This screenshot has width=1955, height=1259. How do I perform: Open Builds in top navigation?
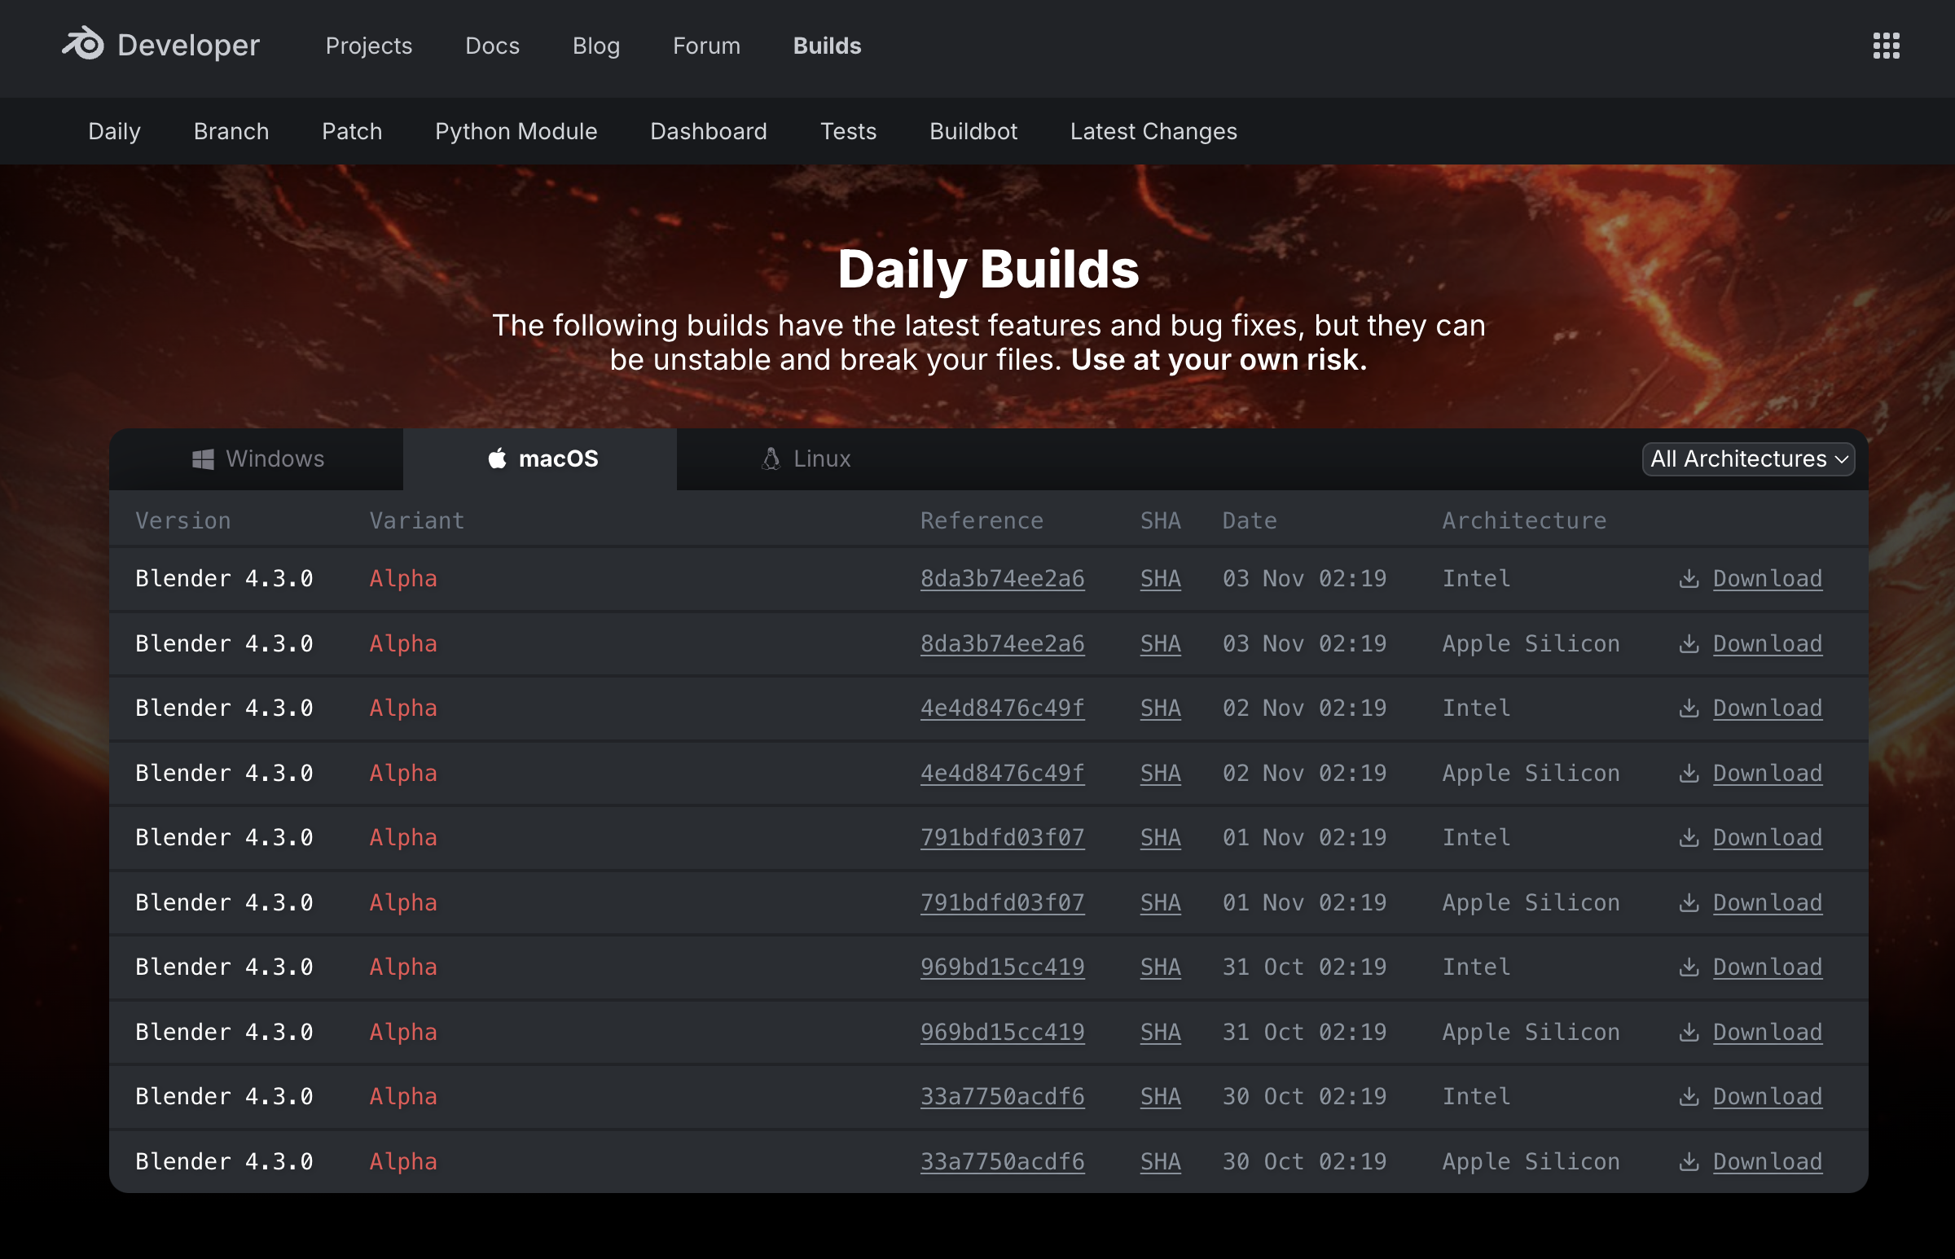827,46
